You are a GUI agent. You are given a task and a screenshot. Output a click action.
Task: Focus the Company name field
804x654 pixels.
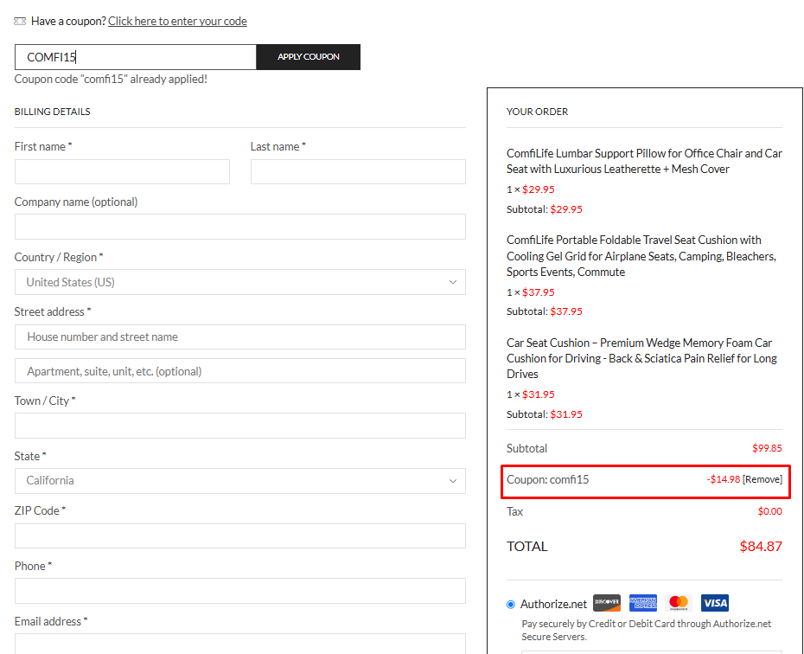(240, 227)
